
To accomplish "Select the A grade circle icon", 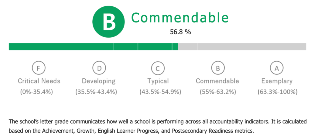I will 277,68.
